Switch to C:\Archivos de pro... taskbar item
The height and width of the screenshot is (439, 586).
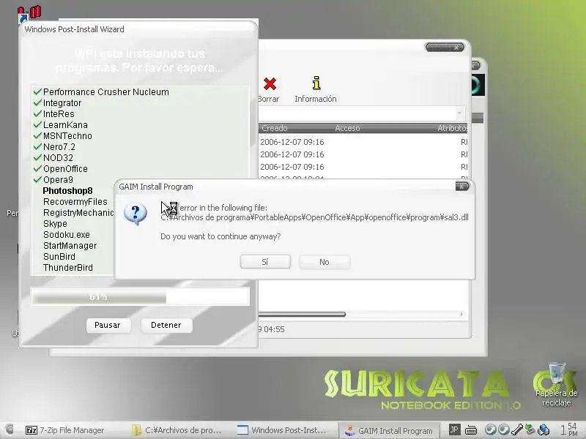click(177, 430)
